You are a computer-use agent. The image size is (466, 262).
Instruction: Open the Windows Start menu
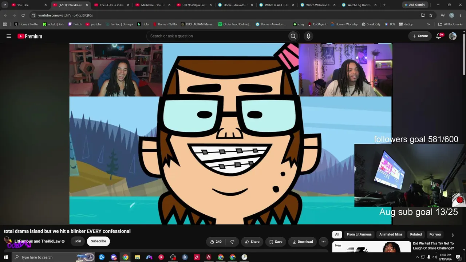click(x=5, y=257)
